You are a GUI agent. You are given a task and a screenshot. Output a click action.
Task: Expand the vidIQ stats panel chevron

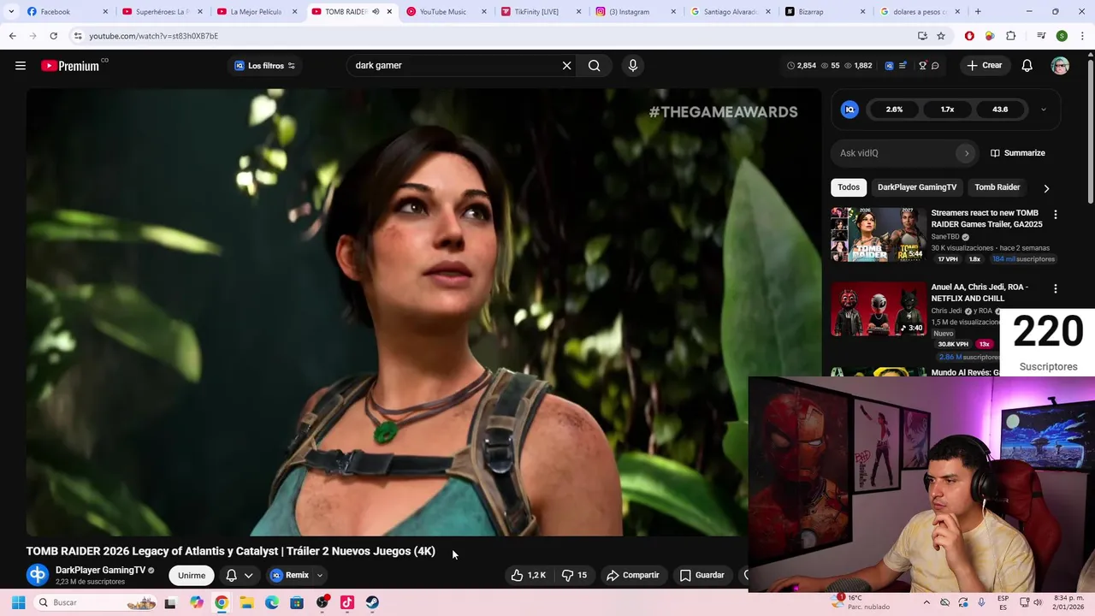click(x=1043, y=110)
